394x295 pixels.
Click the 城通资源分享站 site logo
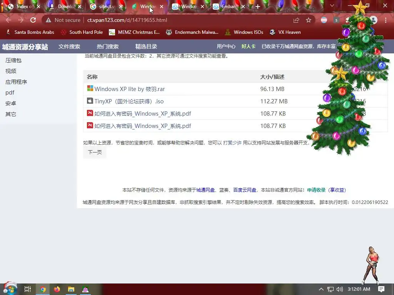pyautogui.click(x=25, y=46)
